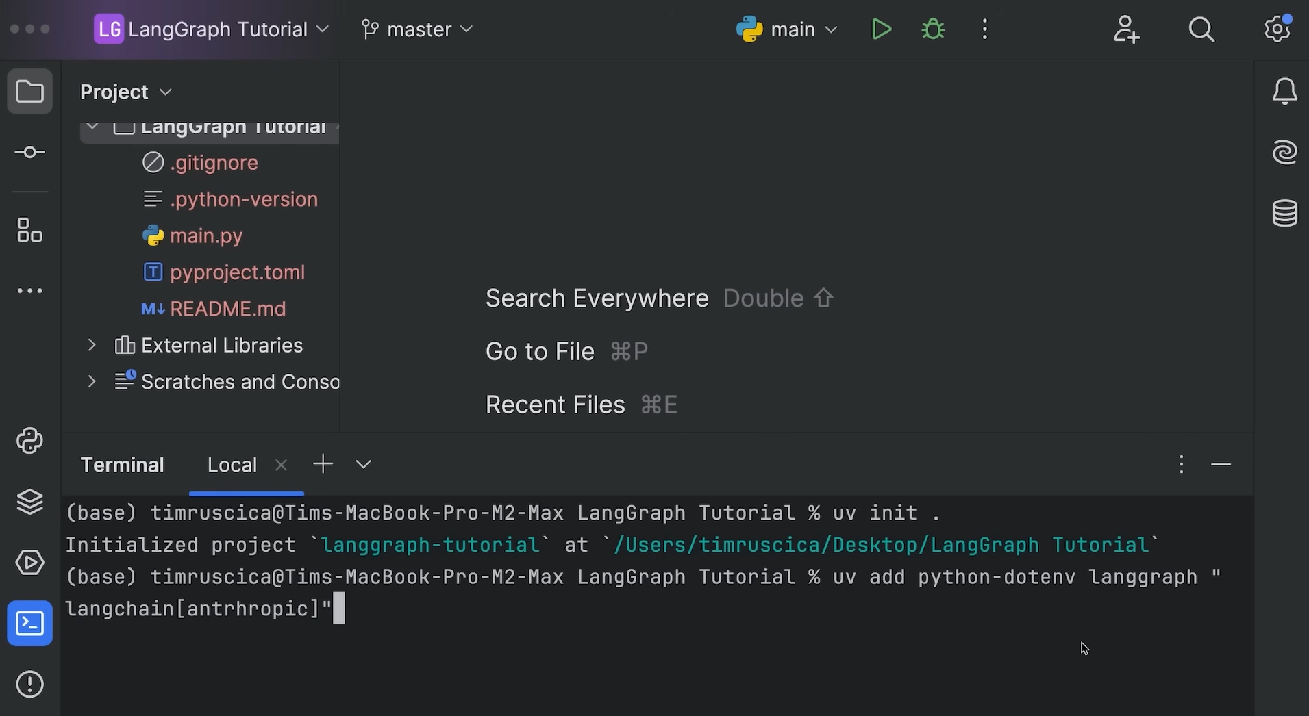Open the Structure tool window

coord(29,230)
